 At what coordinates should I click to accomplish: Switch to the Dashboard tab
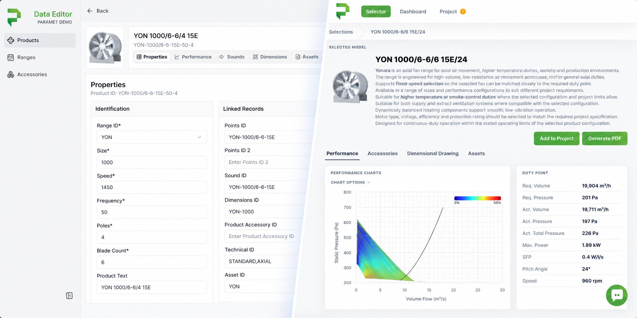pyautogui.click(x=413, y=11)
